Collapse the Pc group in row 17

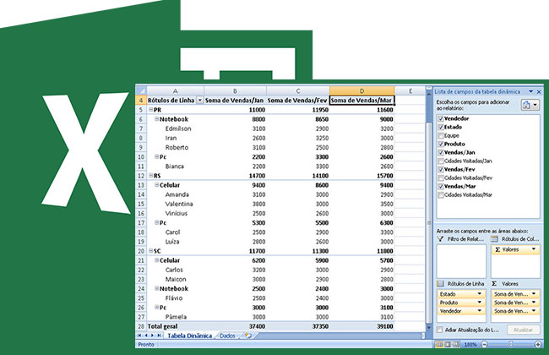pos(157,222)
